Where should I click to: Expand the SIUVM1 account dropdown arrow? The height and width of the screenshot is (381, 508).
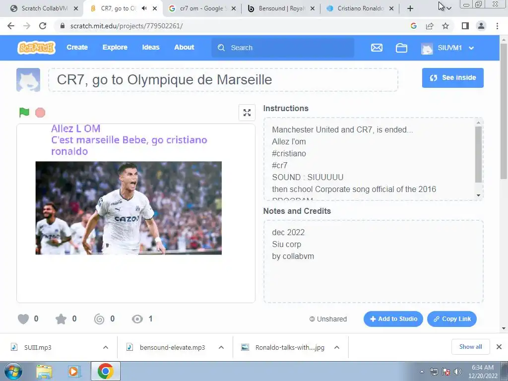[471, 48]
